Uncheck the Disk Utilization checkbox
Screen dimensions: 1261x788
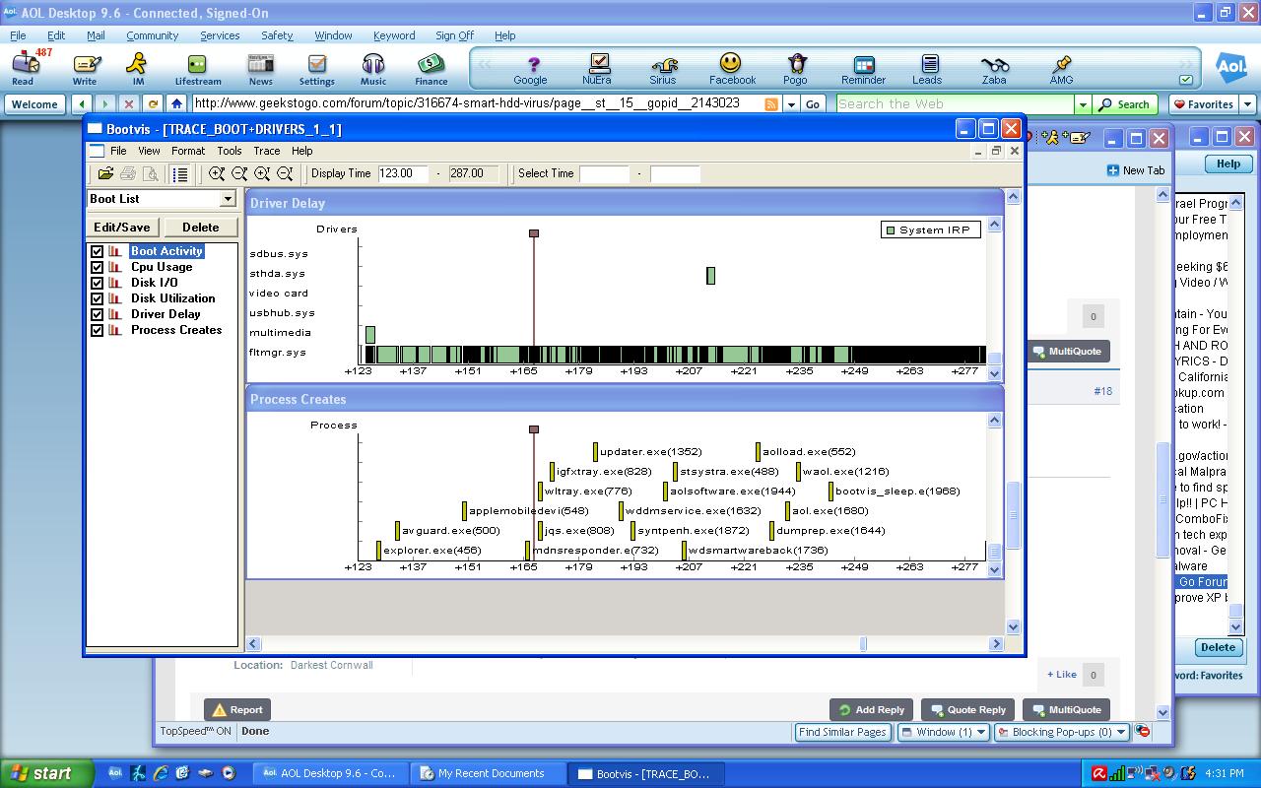coord(97,298)
